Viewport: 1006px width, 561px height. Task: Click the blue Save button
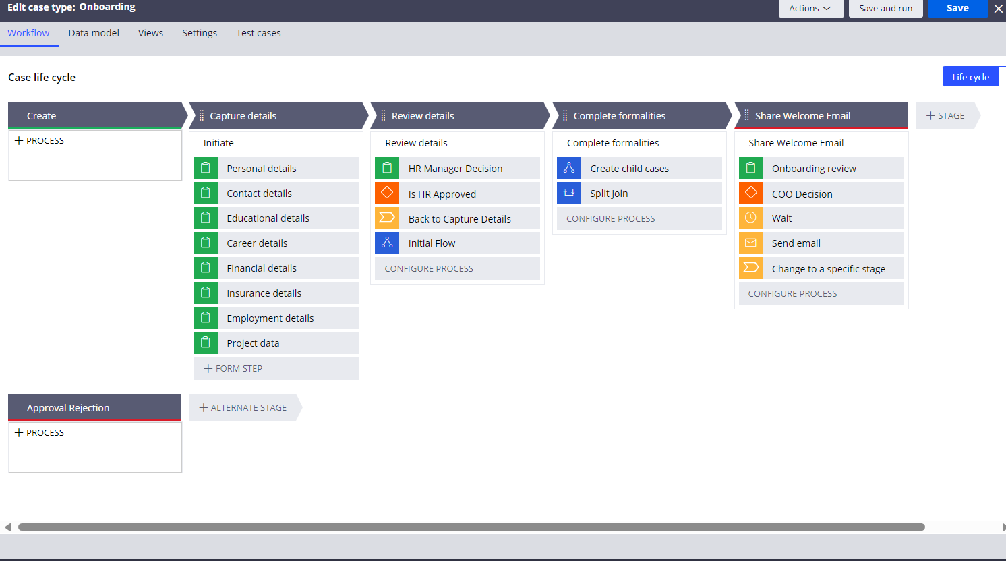click(957, 9)
